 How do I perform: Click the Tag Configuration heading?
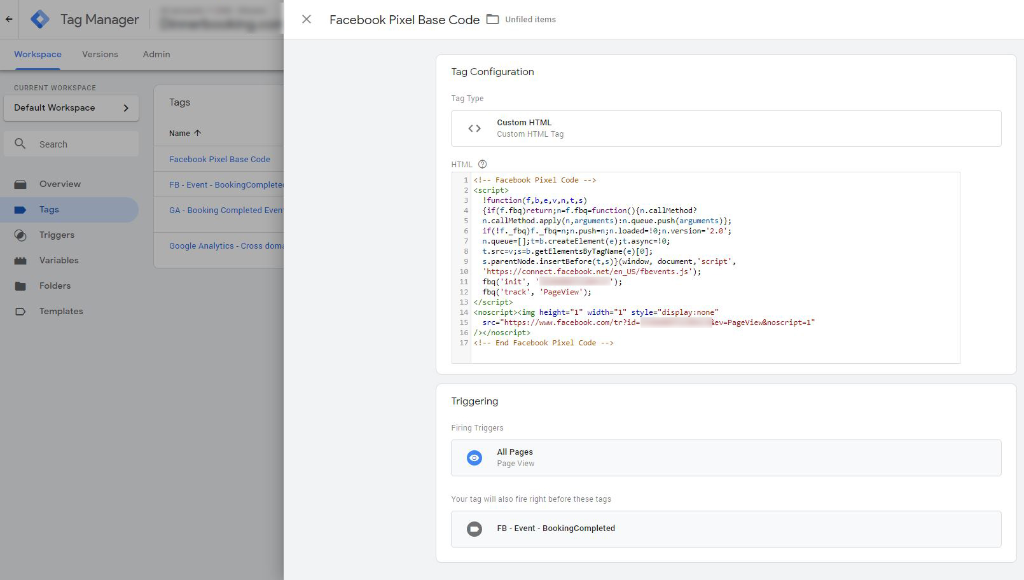492,72
